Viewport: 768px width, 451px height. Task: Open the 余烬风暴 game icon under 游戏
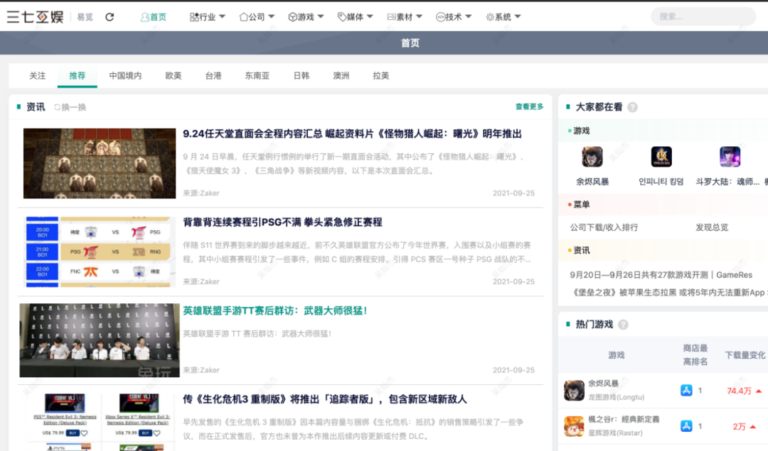point(592,157)
